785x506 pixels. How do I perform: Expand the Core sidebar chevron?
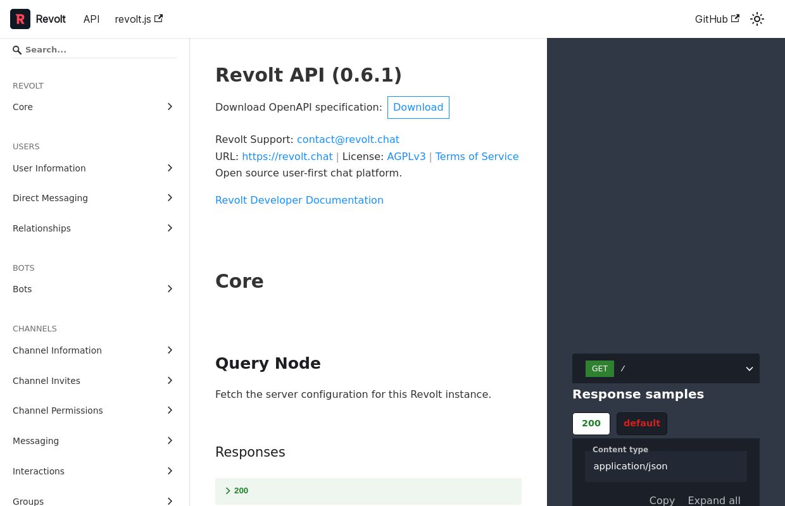(x=170, y=107)
